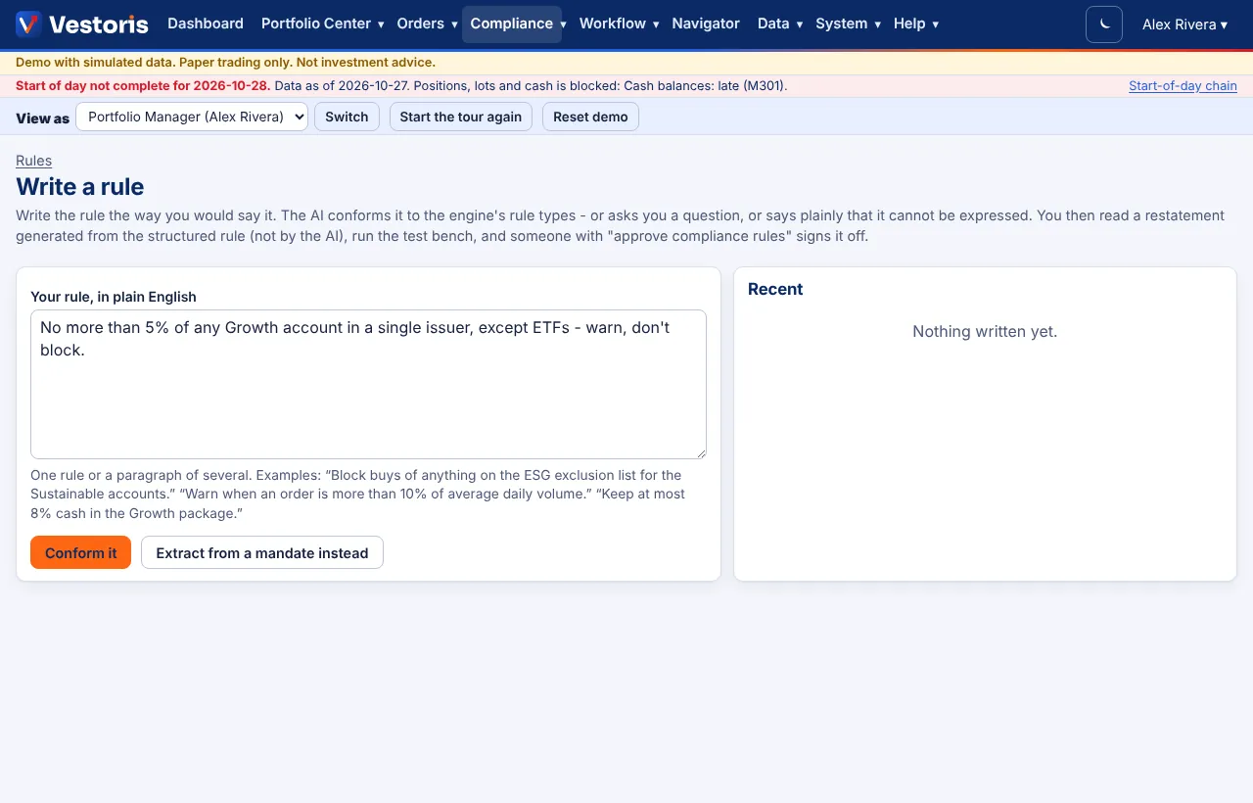Expand the Compliance menu

click(x=512, y=24)
